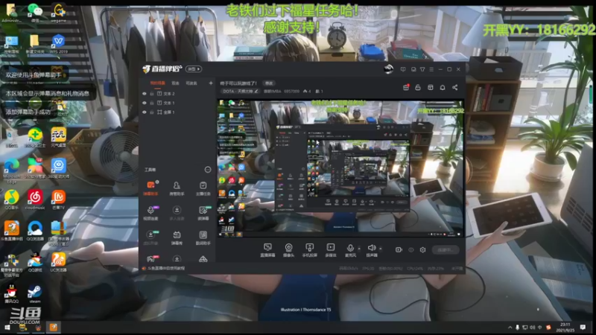Image resolution: width=596 pixels, height=335 pixels.
Task: Open the cloudmusic desktop shortcut
Action: (x=34, y=200)
